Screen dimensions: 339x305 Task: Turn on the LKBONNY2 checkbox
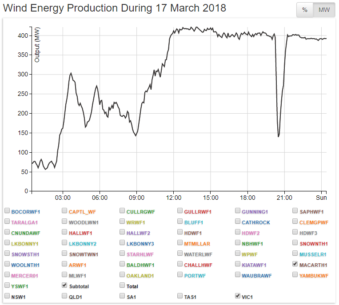65,242
